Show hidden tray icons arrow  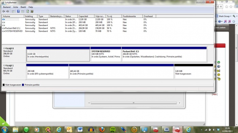coord(201,130)
